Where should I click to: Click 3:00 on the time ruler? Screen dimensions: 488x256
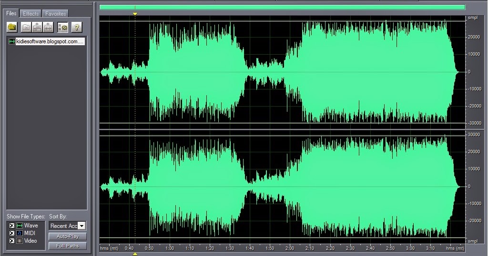tap(410, 248)
